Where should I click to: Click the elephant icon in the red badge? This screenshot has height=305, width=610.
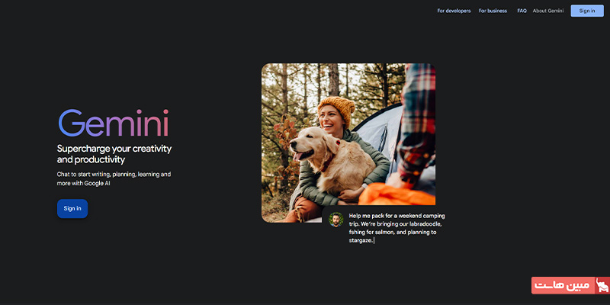(x=602, y=285)
